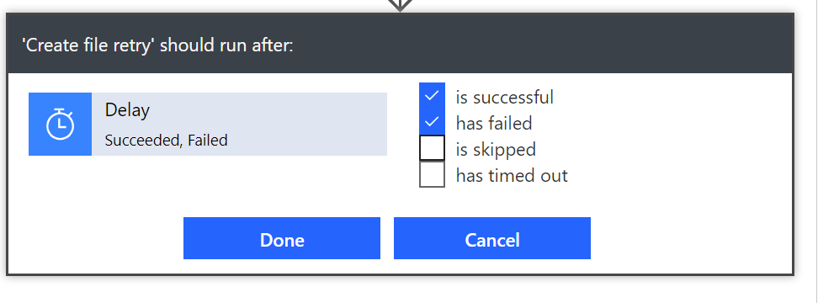Select the Delay action title

[127, 110]
